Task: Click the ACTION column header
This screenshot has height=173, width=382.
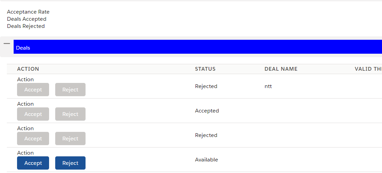Action: (x=28, y=69)
